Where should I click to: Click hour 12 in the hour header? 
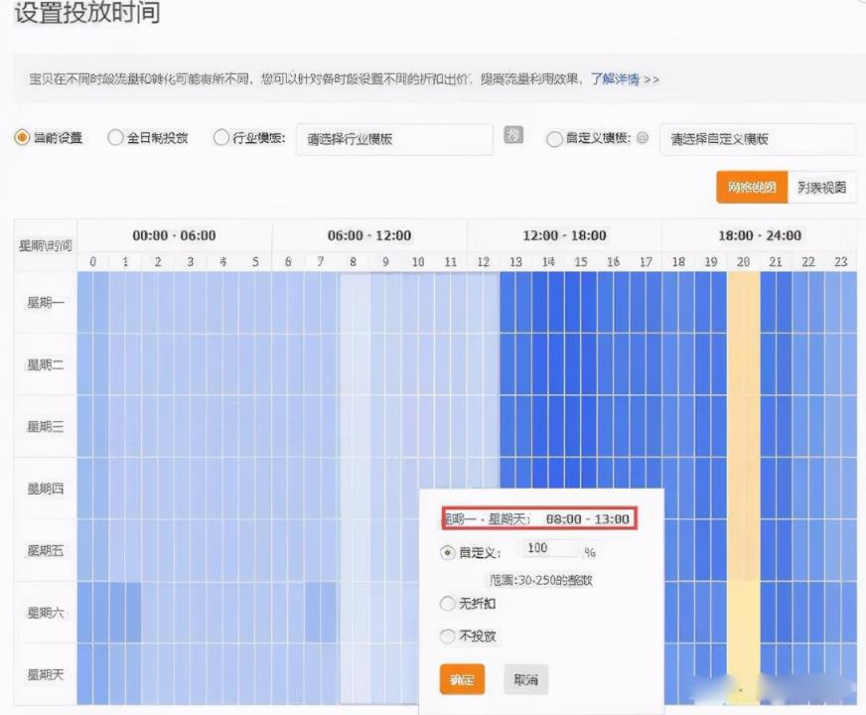click(x=484, y=262)
